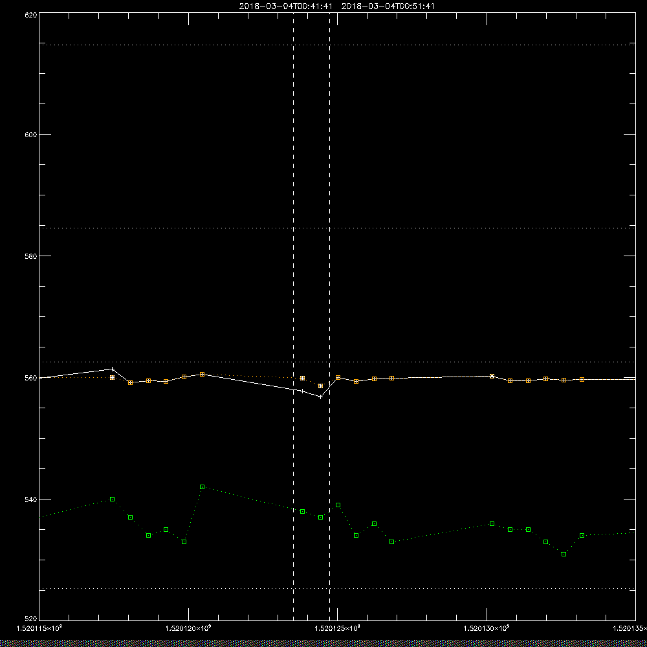The image size is (647, 647).
Task: Select the highest green square data point
Action: pos(202,487)
